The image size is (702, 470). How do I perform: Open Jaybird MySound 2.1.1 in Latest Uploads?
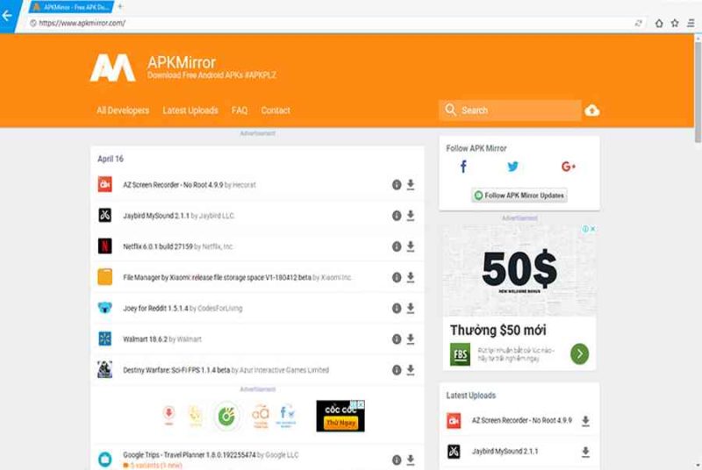tap(505, 452)
